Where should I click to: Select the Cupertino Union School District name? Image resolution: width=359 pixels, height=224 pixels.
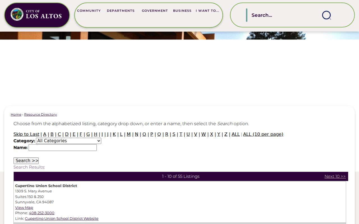click(46, 186)
